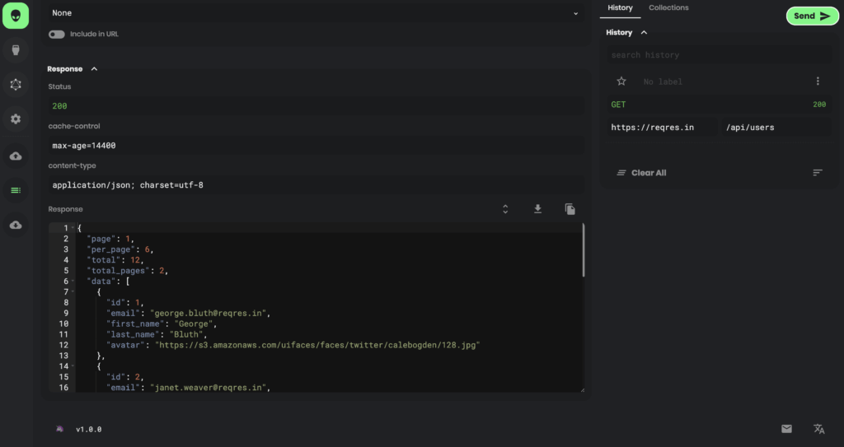844x447 pixels.
Task: Click the george.bluth@reqres.in email value
Action: point(210,313)
